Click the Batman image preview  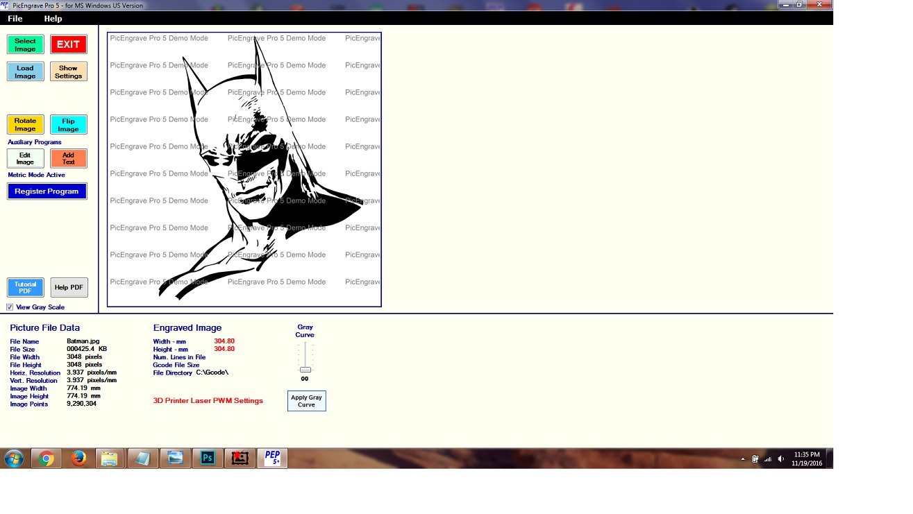coord(244,169)
